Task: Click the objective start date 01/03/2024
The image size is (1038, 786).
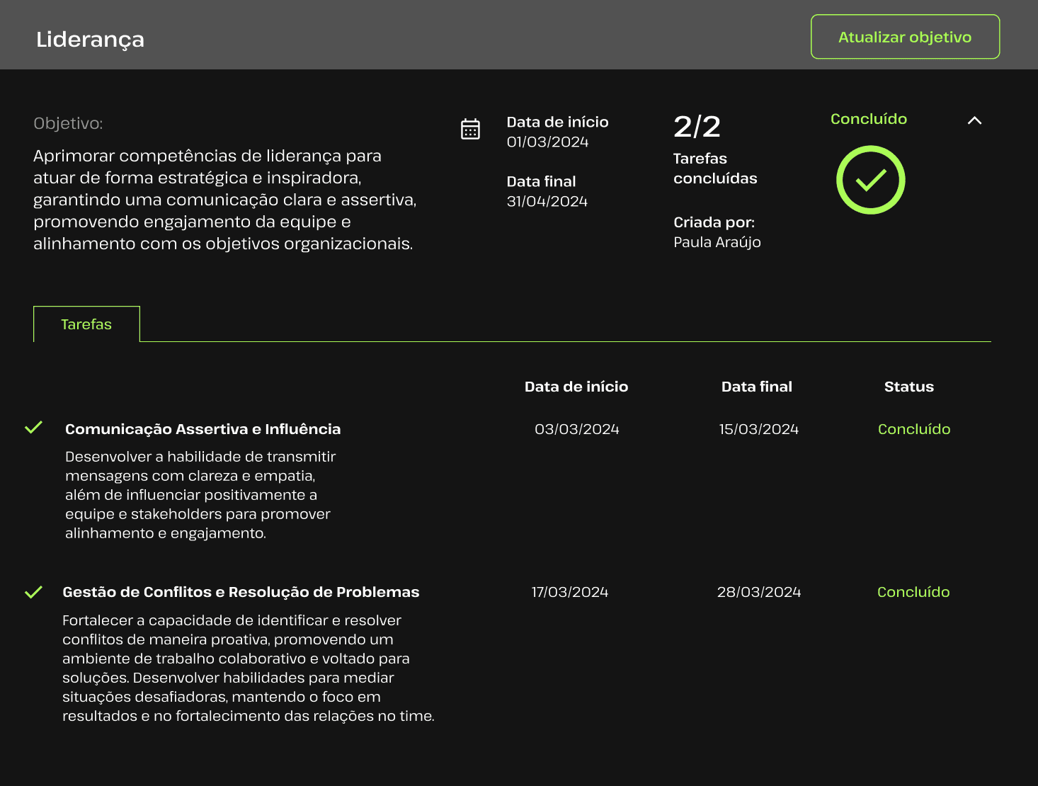Action: [x=547, y=142]
